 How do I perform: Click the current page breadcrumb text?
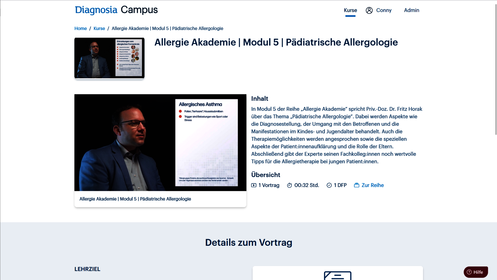click(x=167, y=28)
